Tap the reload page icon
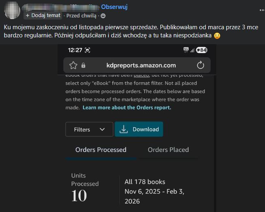This screenshot has width=265, height=212. [200, 65]
